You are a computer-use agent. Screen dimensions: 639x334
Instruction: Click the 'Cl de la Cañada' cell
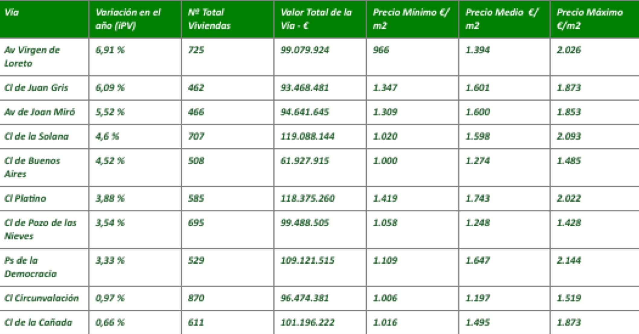point(38,323)
